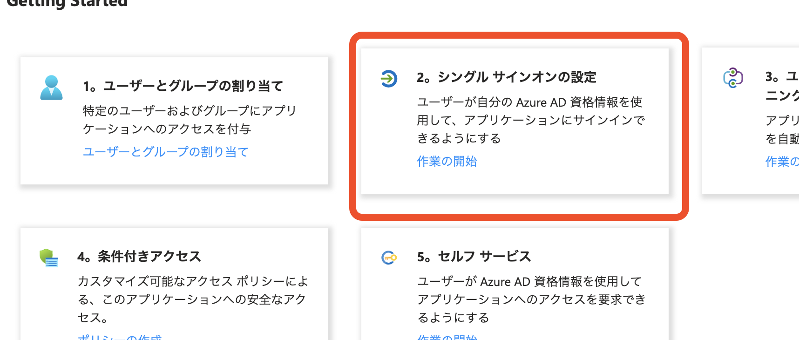Open the ユーザーとグループの割り当て link
The height and width of the screenshot is (340, 799).
(165, 152)
